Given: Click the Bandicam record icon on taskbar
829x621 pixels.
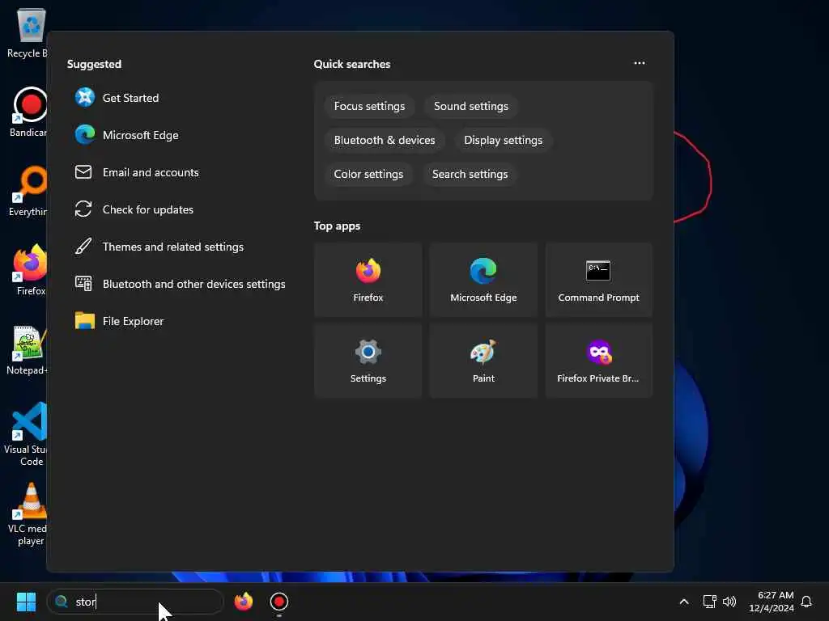Looking at the screenshot, I should click(278, 602).
